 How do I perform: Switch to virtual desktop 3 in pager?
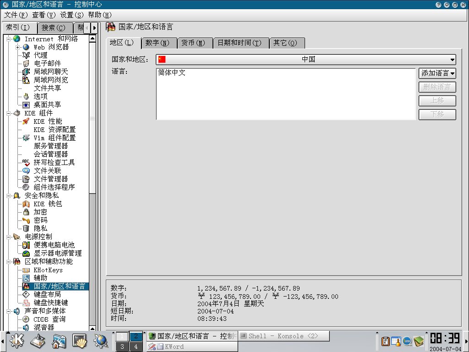pyautogui.click(x=122, y=346)
